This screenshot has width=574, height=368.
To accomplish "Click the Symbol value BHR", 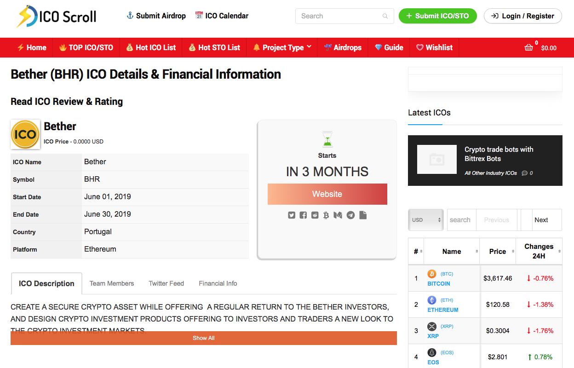I will [92, 179].
